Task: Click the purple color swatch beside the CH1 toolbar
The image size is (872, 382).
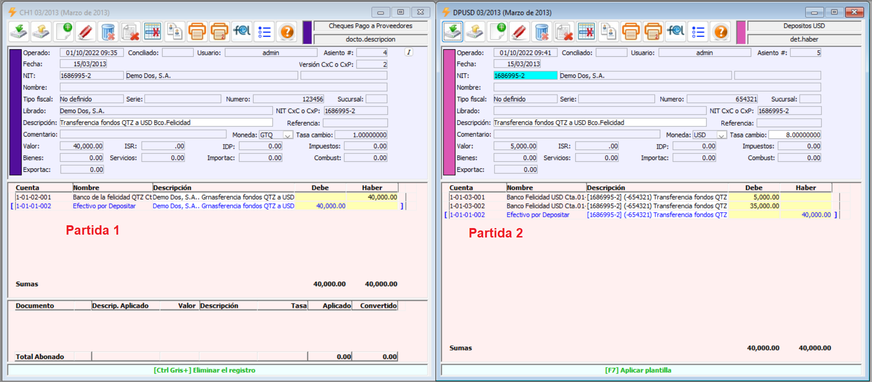Action: pyautogui.click(x=308, y=32)
